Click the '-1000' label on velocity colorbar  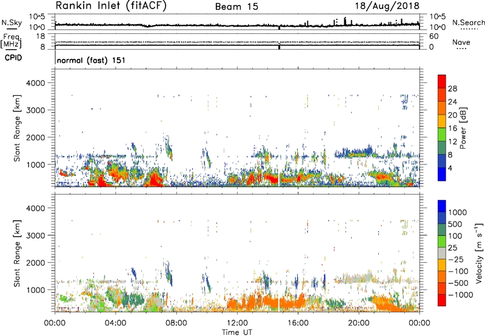[461, 295]
